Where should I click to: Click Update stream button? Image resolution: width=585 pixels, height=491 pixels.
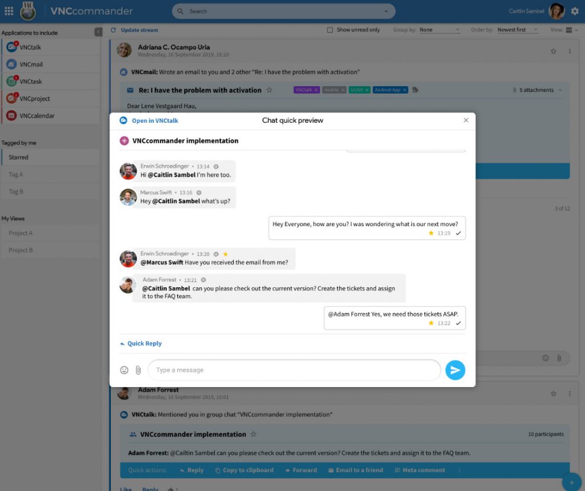click(139, 30)
